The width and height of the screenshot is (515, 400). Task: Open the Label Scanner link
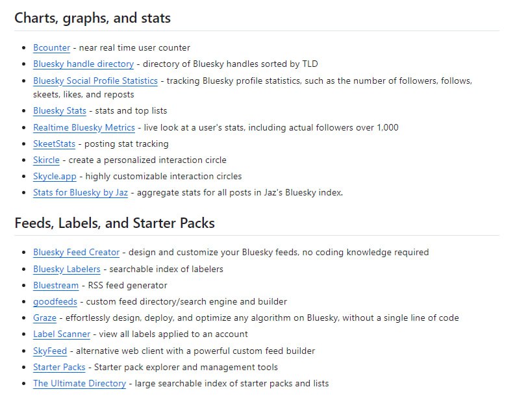[x=62, y=334]
